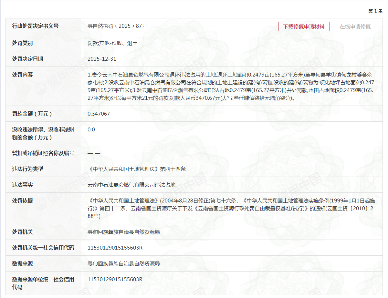This screenshot has height=298, width=388.
Task: Click the 数据来源单位统一社会信用代码 code value
Action: [115, 279]
